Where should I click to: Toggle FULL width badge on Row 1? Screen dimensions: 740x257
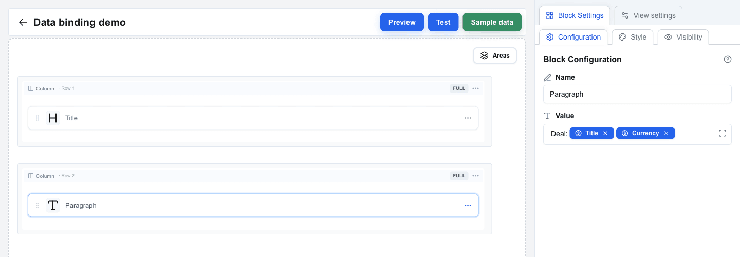click(x=459, y=88)
